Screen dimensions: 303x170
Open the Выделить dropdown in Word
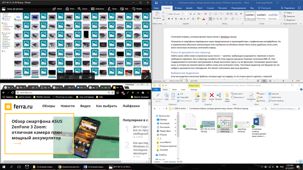pos(290,20)
